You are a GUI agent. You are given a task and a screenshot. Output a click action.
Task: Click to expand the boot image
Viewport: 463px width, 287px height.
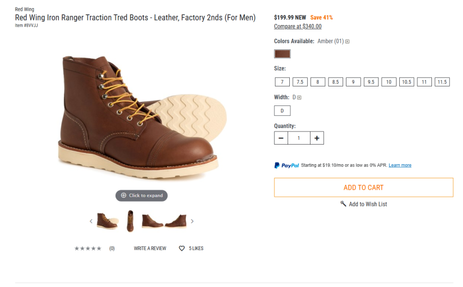tap(142, 195)
